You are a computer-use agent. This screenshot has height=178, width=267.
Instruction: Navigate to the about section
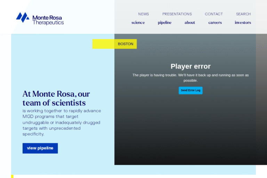[189, 23]
